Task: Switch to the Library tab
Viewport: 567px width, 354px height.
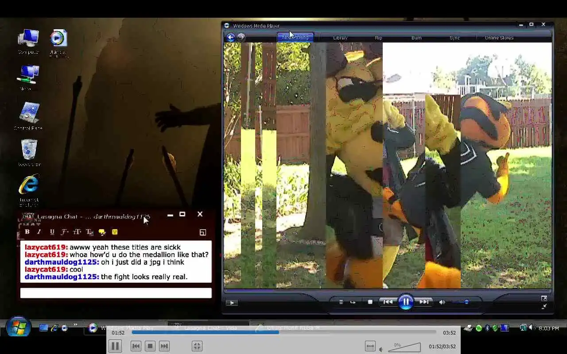Action: 340,38
